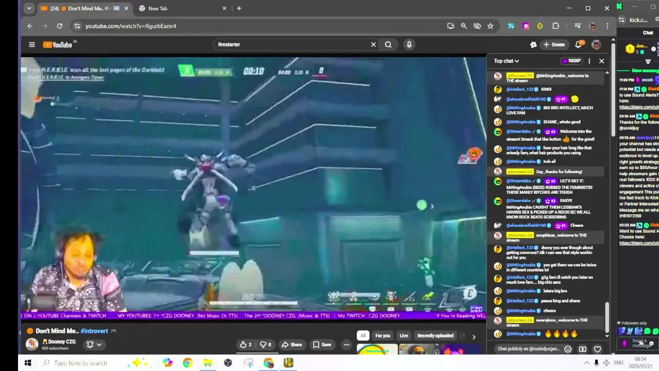Viewport: 659px width, 371px height.
Task: Click the chat message input field
Action: click(x=528, y=349)
